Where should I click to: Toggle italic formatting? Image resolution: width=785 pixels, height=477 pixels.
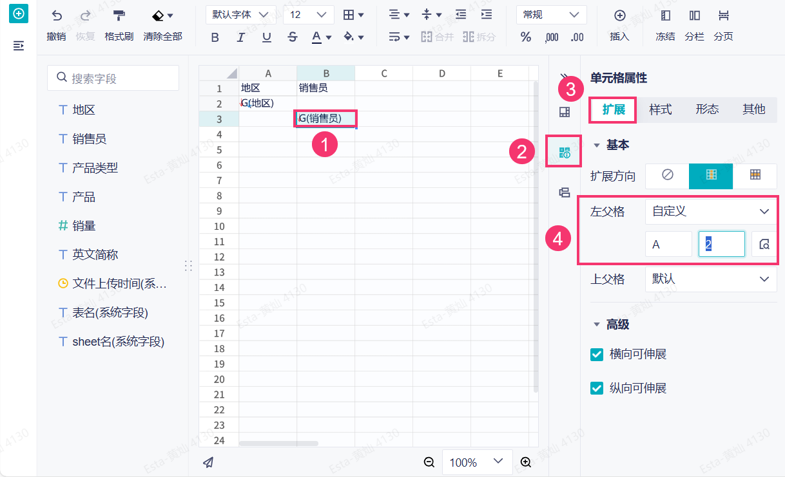point(241,37)
